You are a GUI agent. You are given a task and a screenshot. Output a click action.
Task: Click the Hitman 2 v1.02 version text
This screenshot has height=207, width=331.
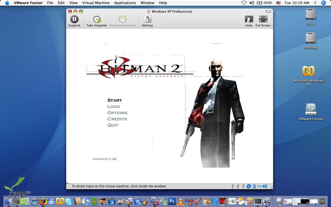[x=104, y=159]
